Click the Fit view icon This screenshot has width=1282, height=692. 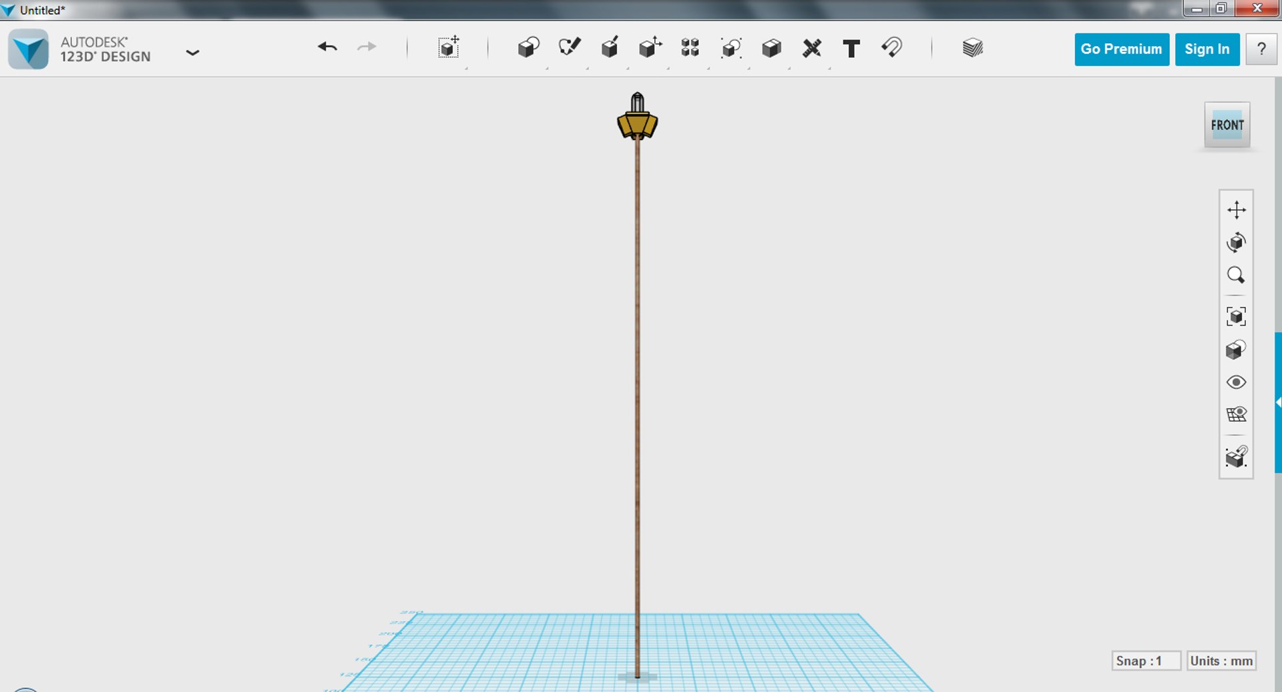pyautogui.click(x=1236, y=316)
